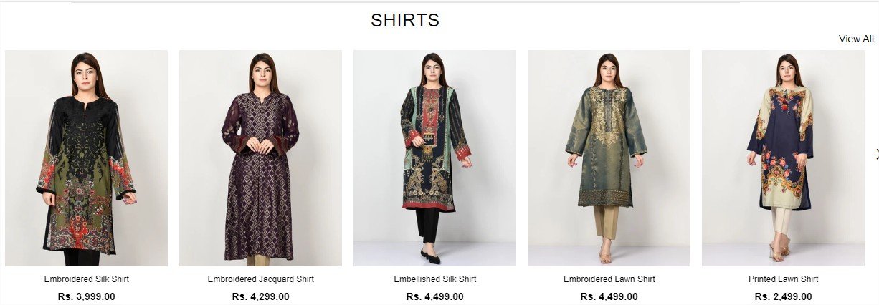Select the Rs. 4,299.00 price
The width and height of the screenshot is (879, 305).
point(260,296)
